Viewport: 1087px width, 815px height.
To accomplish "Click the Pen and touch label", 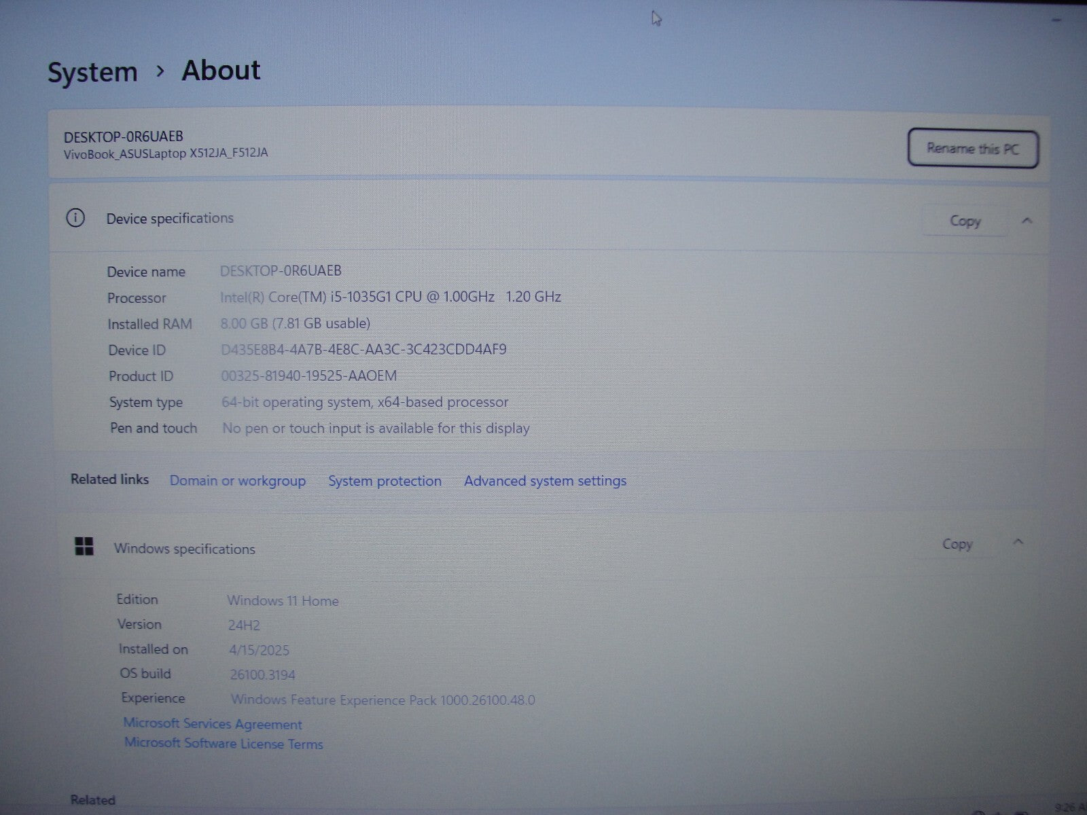I will pos(154,428).
